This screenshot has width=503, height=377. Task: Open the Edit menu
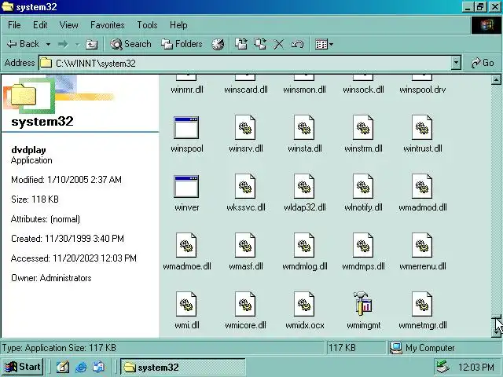click(40, 25)
